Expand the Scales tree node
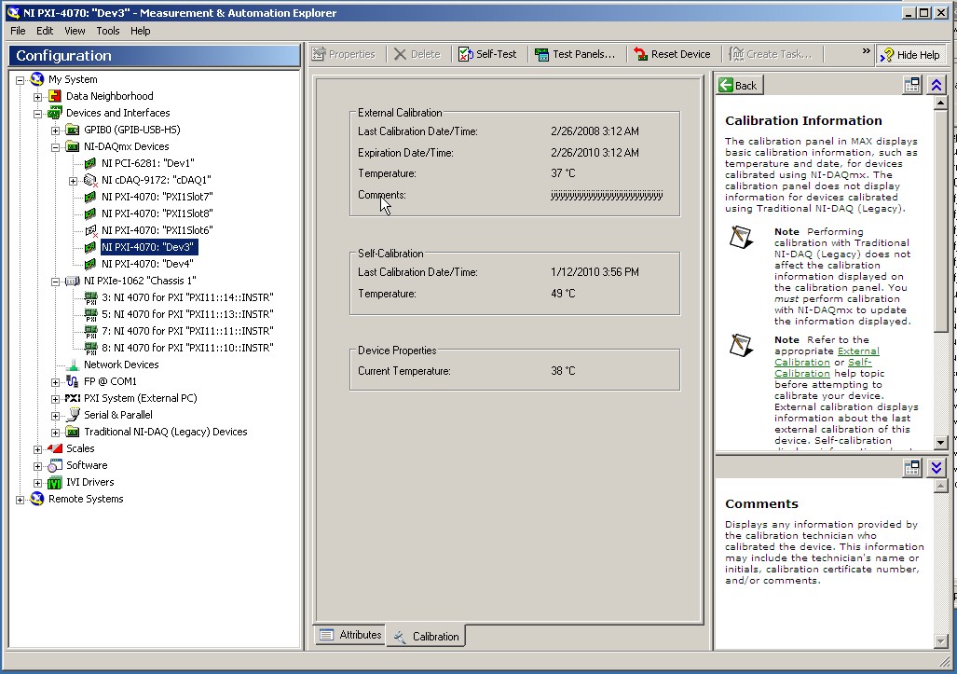 [x=37, y=448]
